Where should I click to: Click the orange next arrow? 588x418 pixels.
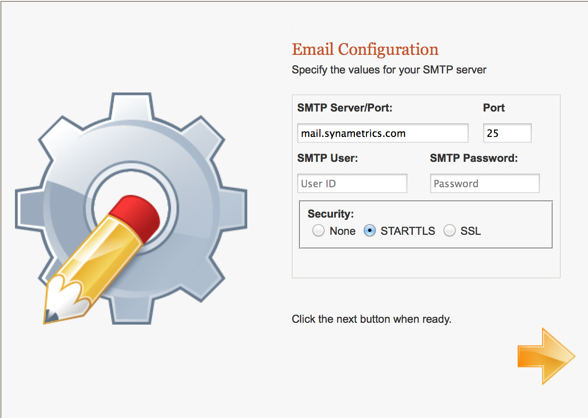[546, 356]
